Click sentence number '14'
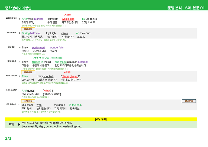This screenshot has height=147, width=208. tap(19, 105)
